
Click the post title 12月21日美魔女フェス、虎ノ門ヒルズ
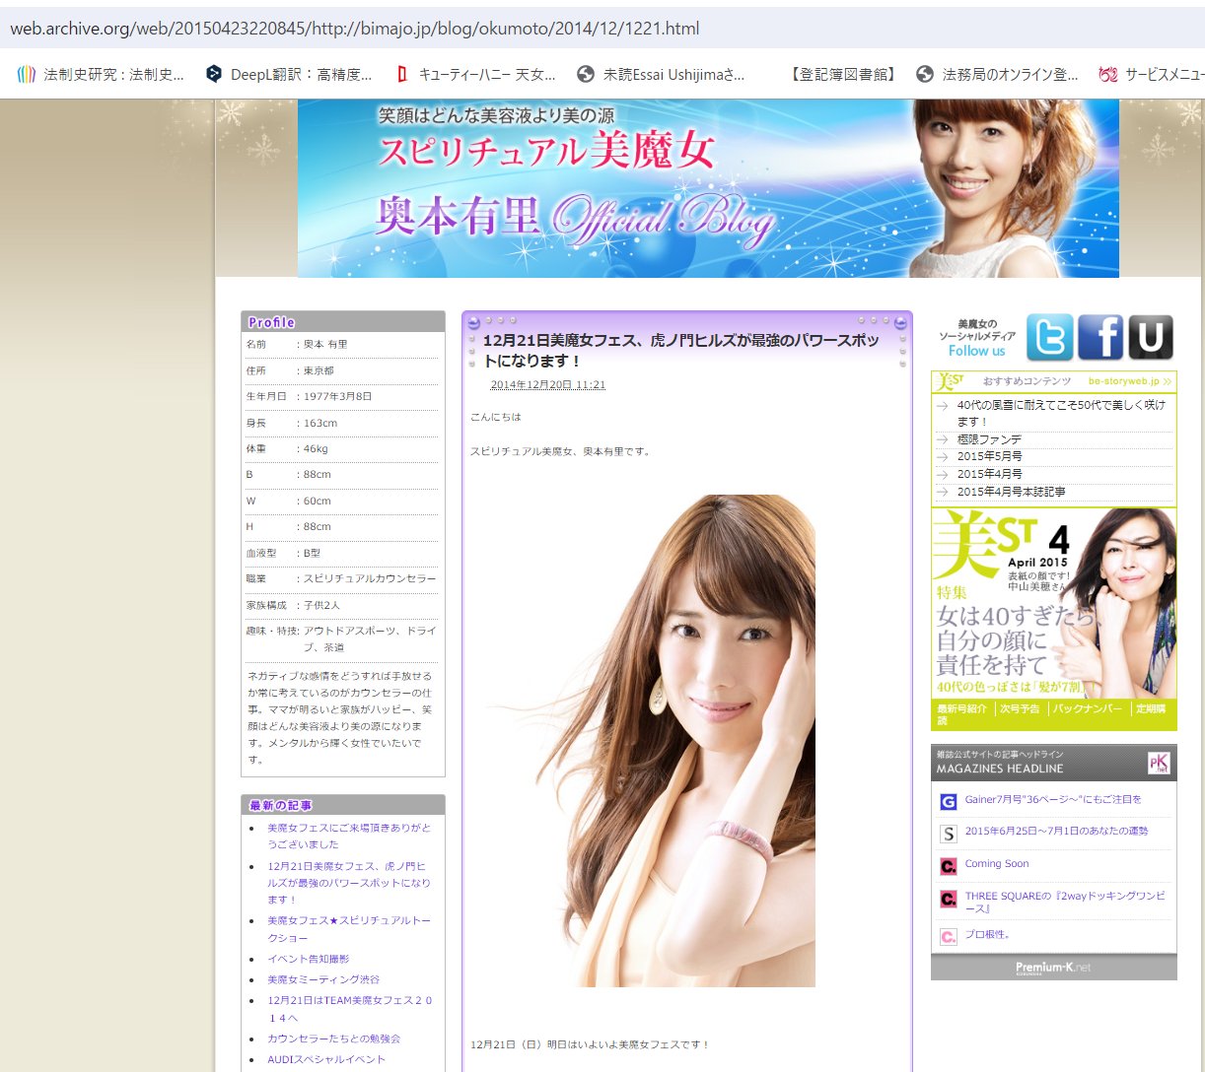coord(681,350)
